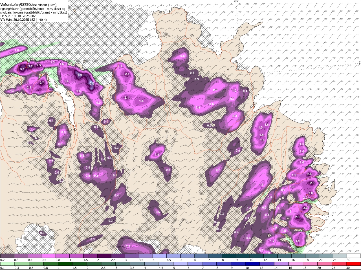Click the 2.6 precipitation value on the map
Screen dimensions: 361x270
[x=309, y=174]
